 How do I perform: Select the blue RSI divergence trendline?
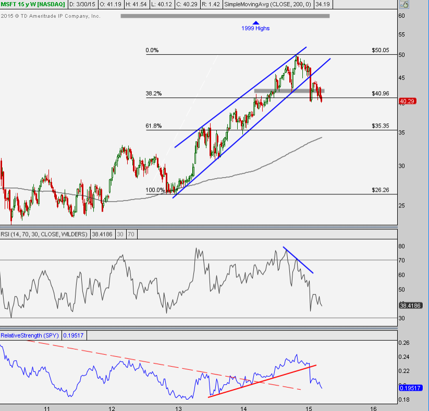298,260
